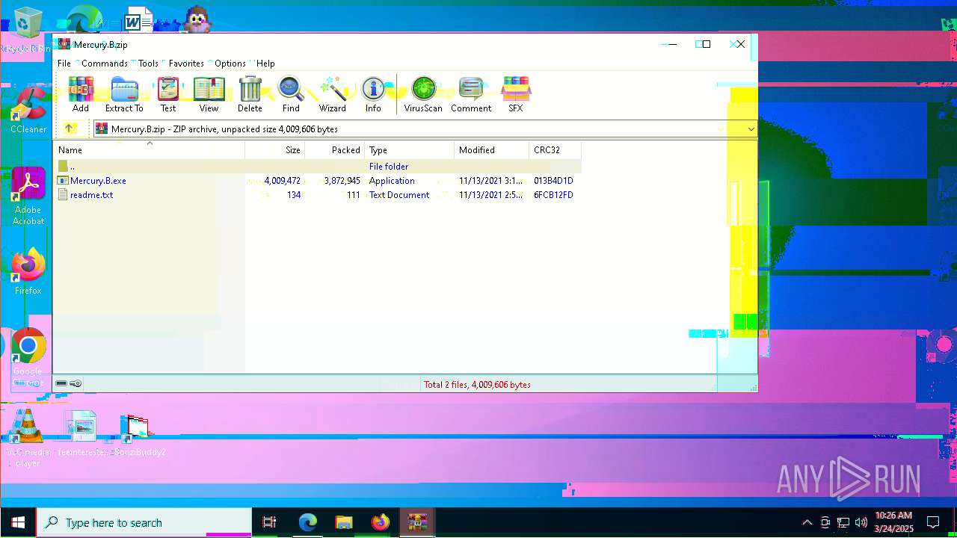Select the parent folder '..' row

[318, 167]
